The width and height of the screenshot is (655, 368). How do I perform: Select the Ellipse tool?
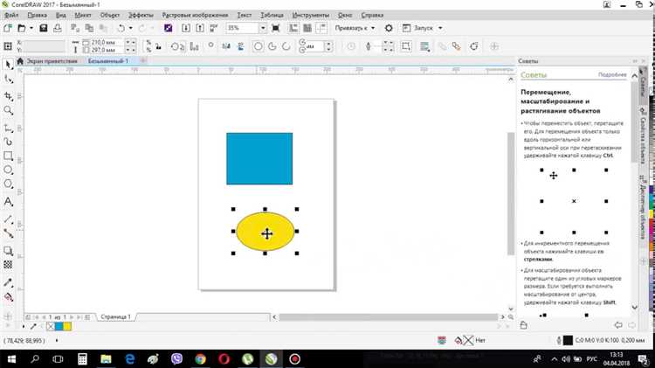[x=8, y=170]
